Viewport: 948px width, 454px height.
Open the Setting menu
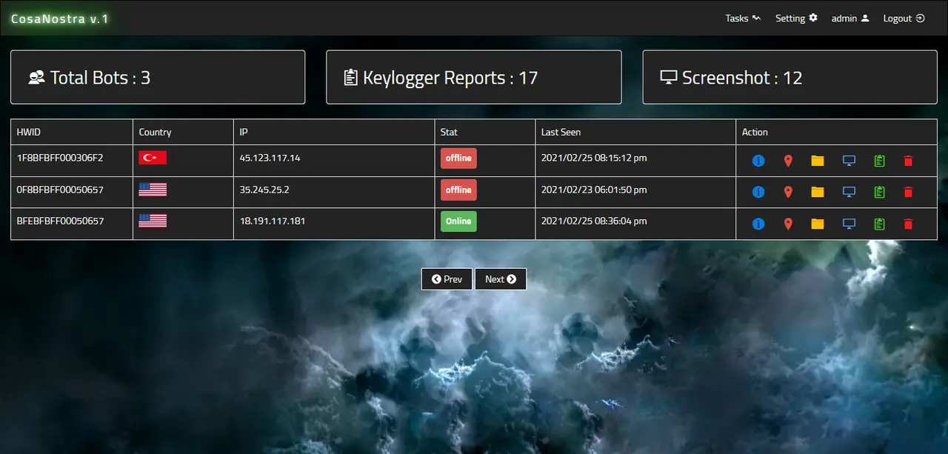click(796, 18)
